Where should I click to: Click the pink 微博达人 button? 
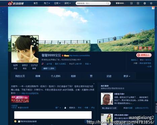(144, 55)
